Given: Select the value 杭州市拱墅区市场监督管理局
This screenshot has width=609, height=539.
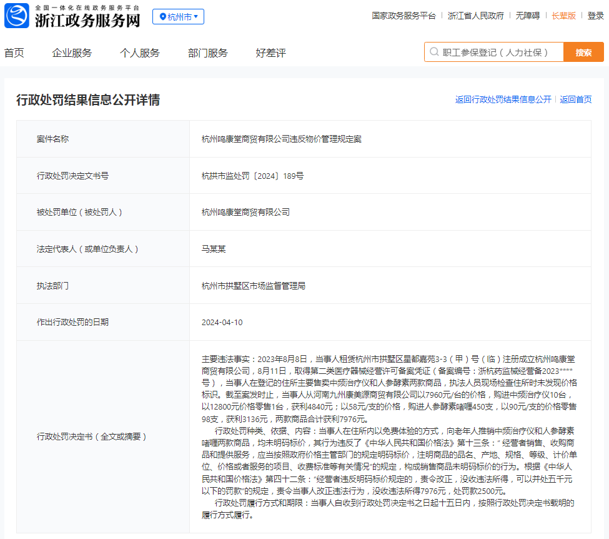Looking at the screenshot, I should click(x=253, y=286).
